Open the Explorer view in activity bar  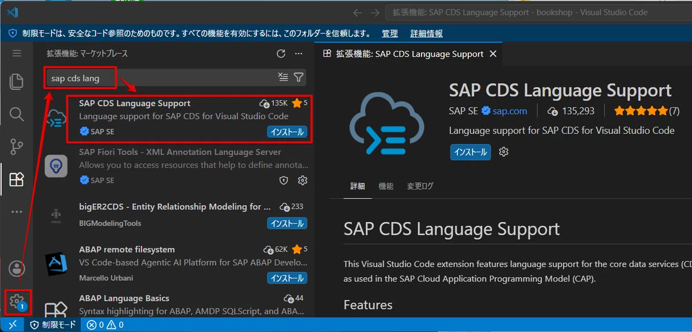coord(17,81)
